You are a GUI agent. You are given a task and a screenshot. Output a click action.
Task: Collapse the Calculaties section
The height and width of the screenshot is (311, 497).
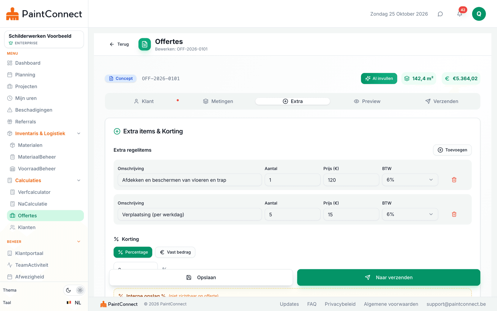(79, 180)
